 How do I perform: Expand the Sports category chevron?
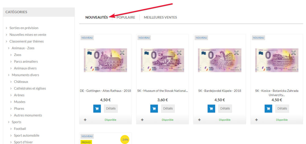coord(9,122)
